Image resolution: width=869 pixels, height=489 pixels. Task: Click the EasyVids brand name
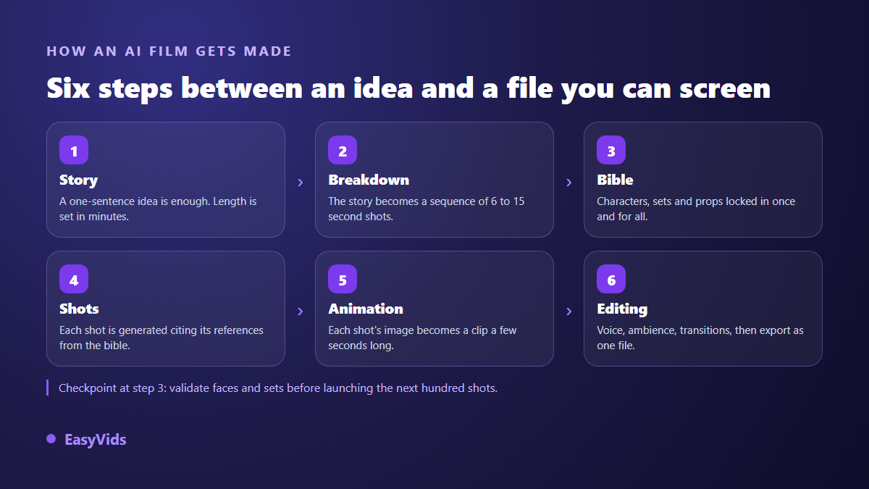pos(95,440)
